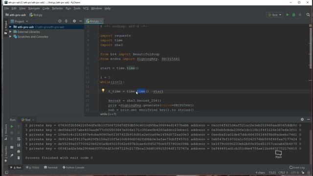Viewport: 313px width, 176px height.
Task: Debug 'first' with the green bug icon
Action: [x=293, y=15]
